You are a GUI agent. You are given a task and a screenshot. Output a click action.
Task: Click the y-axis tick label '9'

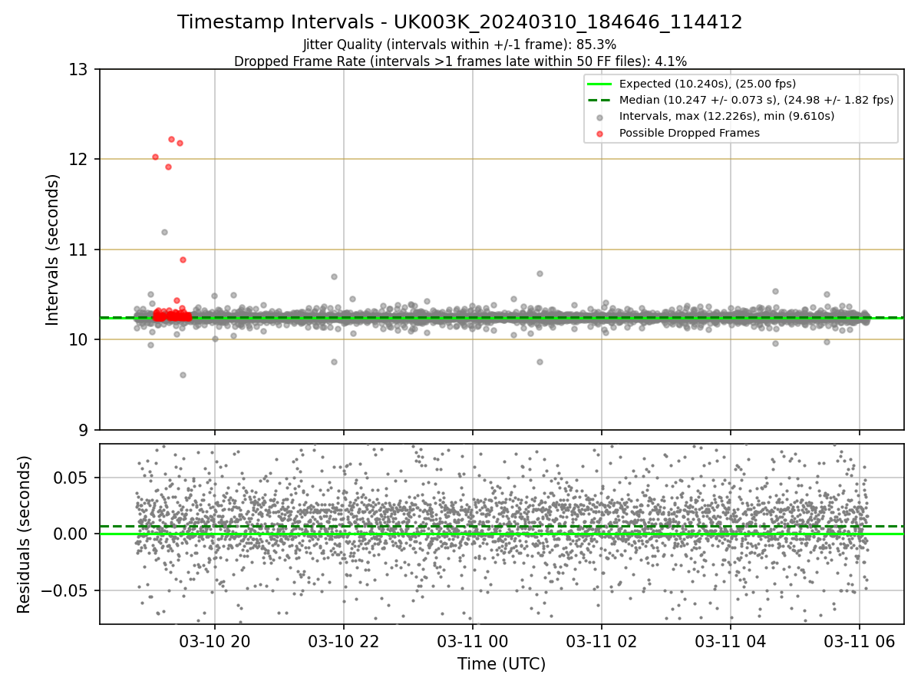[x=84, y=430]
